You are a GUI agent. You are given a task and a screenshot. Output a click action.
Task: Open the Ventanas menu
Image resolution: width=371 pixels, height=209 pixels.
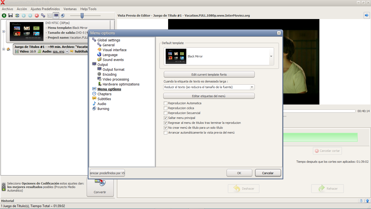(x=70, y=9)
